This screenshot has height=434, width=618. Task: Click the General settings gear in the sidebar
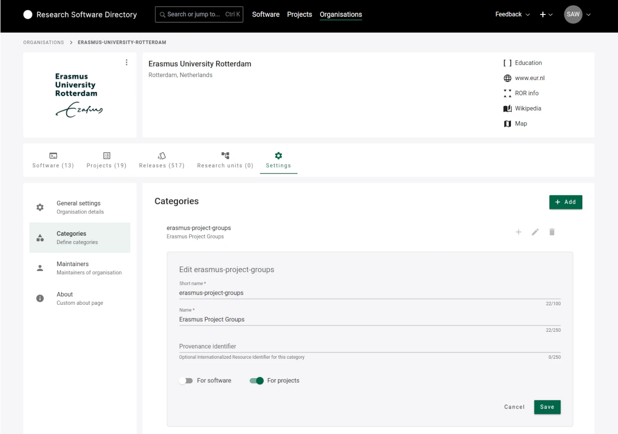40,207
